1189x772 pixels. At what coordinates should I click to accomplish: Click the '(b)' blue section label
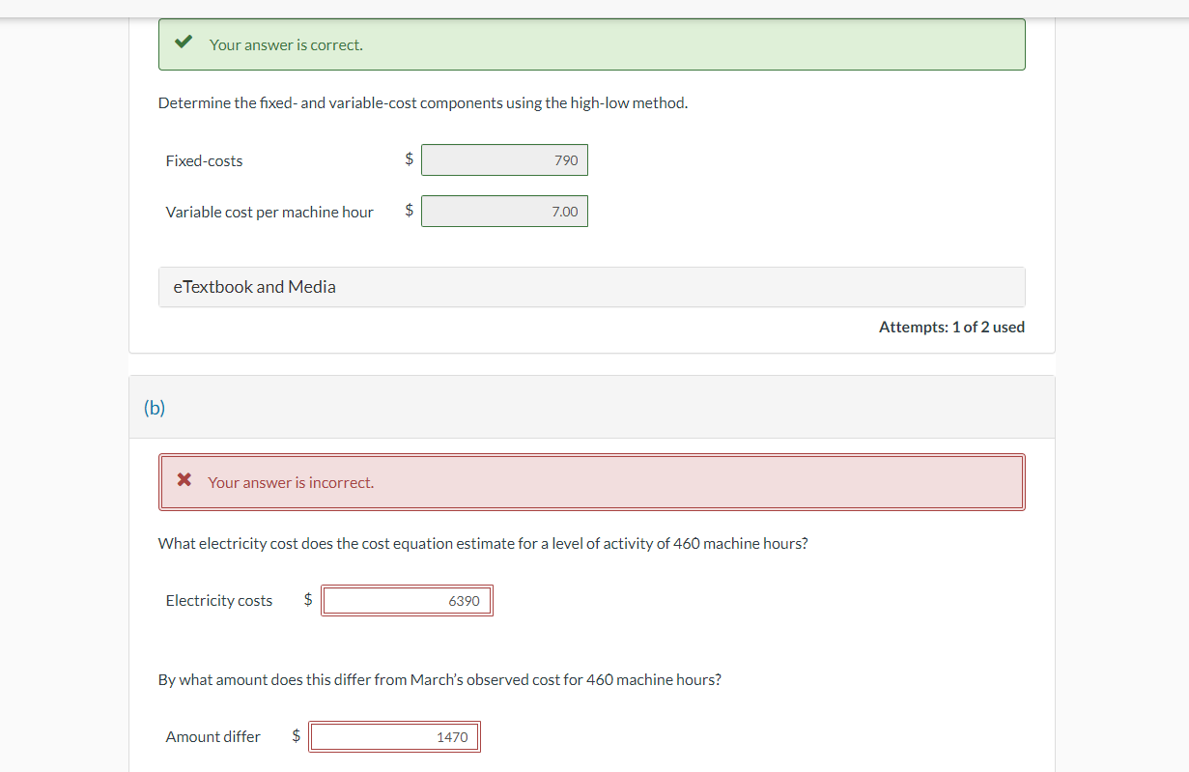click(x=153, y=408)
